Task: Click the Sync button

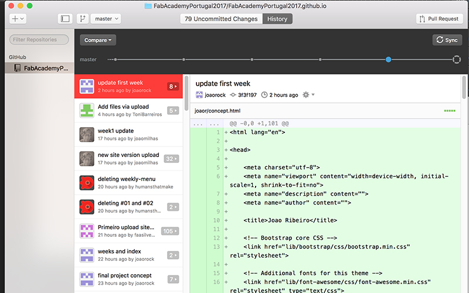Action: 447,40
